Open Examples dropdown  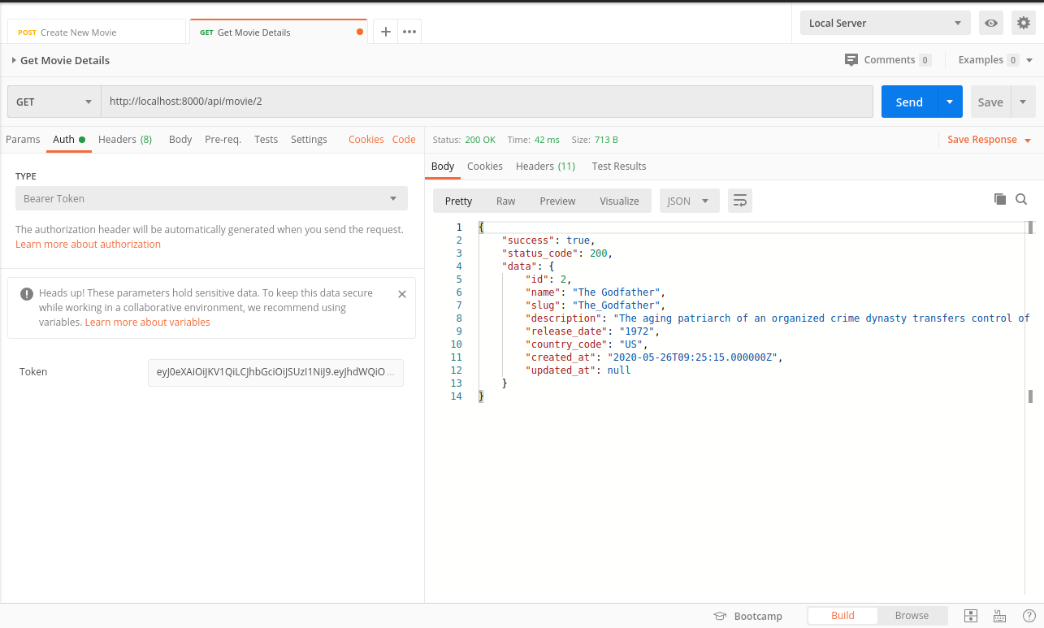pos(995,60)
